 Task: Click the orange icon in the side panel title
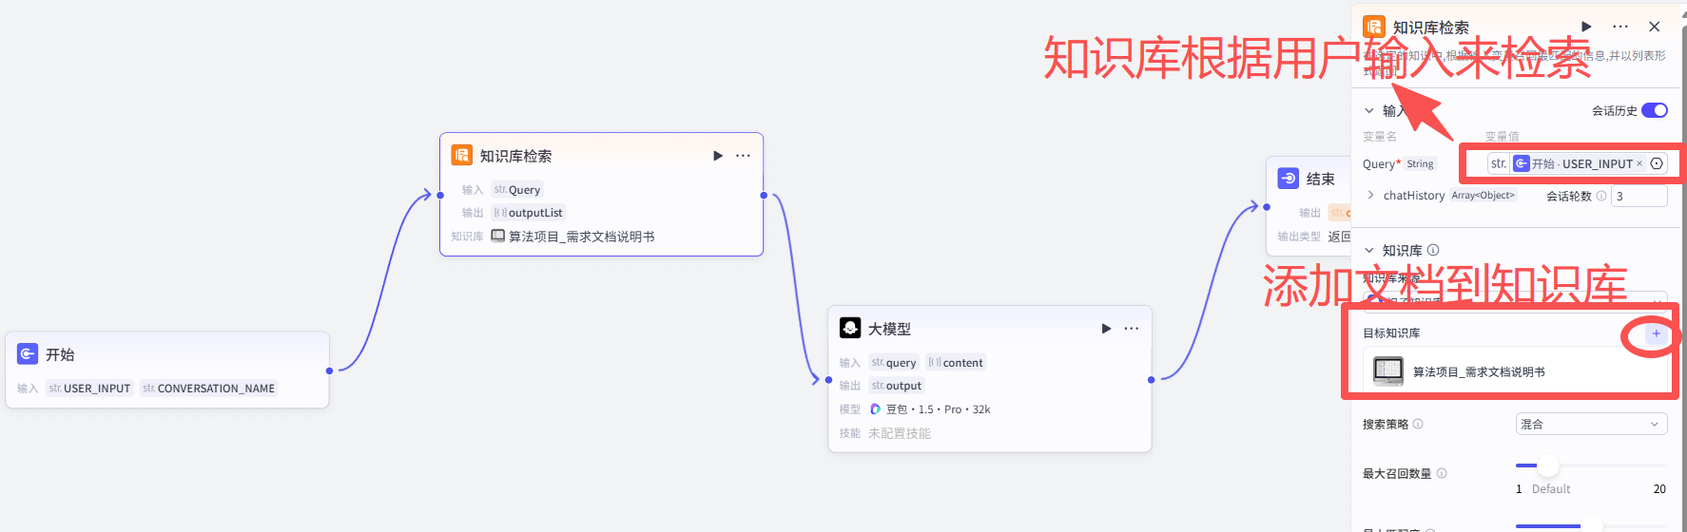coord(1374,27)
